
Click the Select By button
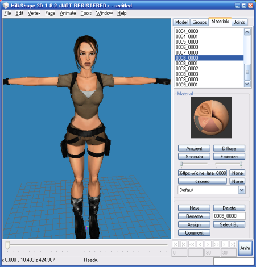(x=229, y=224)
